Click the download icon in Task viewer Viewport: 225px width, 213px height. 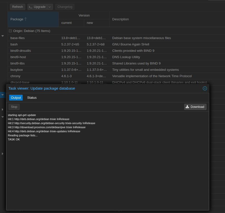(x=187, y=107)
